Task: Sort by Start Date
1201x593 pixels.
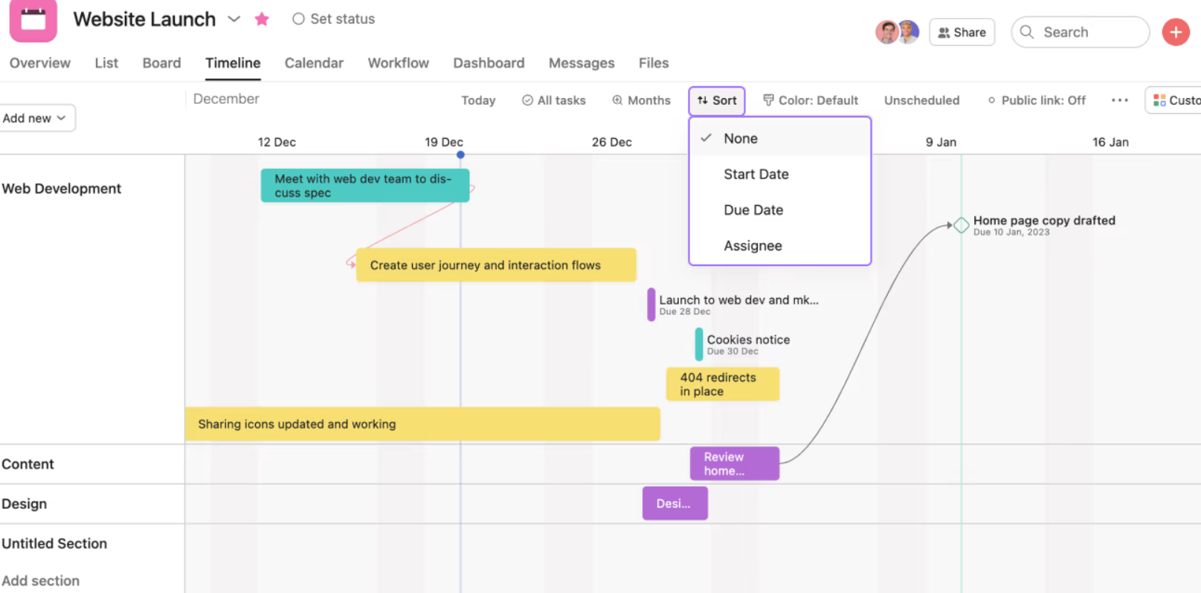Action: [x=780, y=174]
